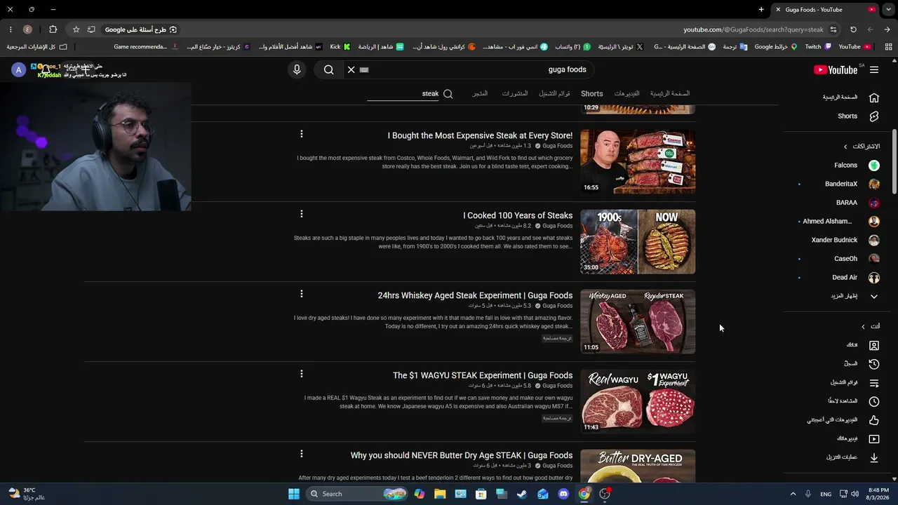The height and width of the screenshot is (505, 898).
Task: Expand the subscriptions section header arrow
Action: point(845,147)
